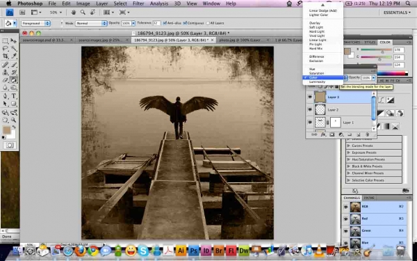
Task: Click the Quick Mask mode button
Action: [10, 145]
